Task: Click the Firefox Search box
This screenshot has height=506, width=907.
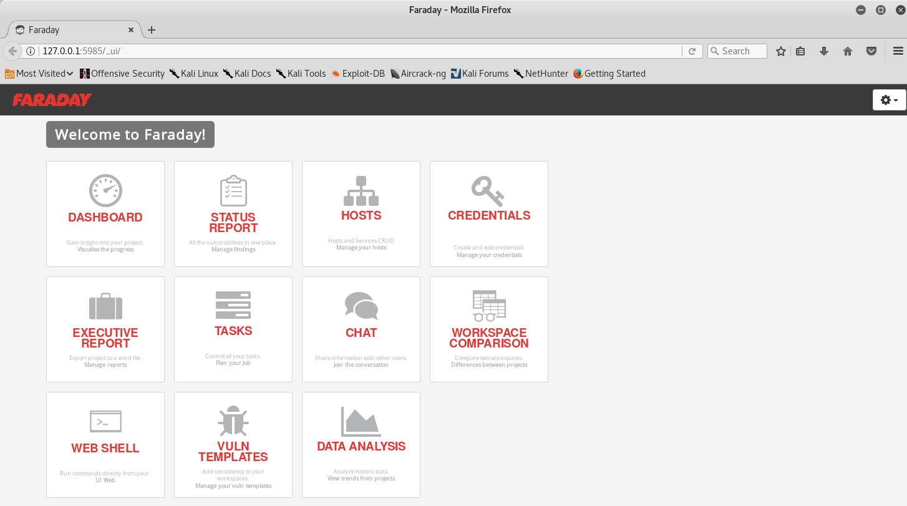Action: click(x=737, y=51)
